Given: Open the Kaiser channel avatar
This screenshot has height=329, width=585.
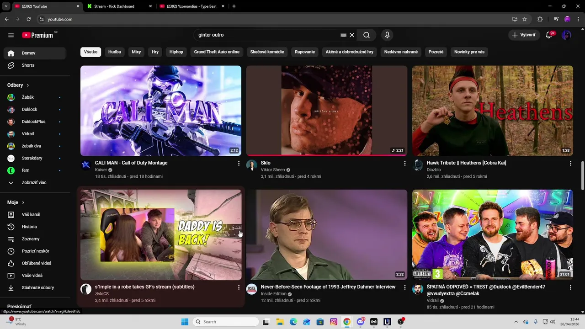Looking at the screenshot, I should coord(86,165).
